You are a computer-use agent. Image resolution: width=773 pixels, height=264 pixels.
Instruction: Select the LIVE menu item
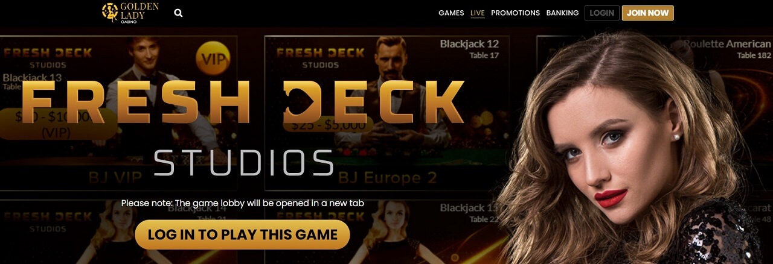(478, 13)
